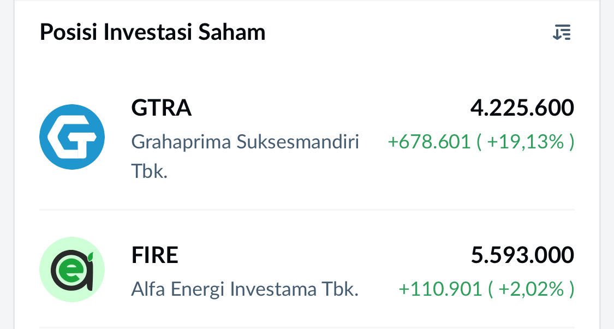
Task: Click the Posisi Investasi Saham heading
Action: (152, 32)
